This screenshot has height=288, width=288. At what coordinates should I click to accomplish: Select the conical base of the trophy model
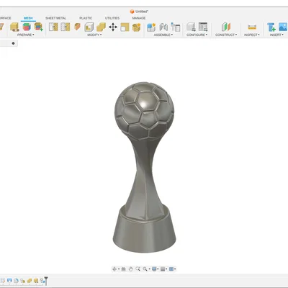144,230
